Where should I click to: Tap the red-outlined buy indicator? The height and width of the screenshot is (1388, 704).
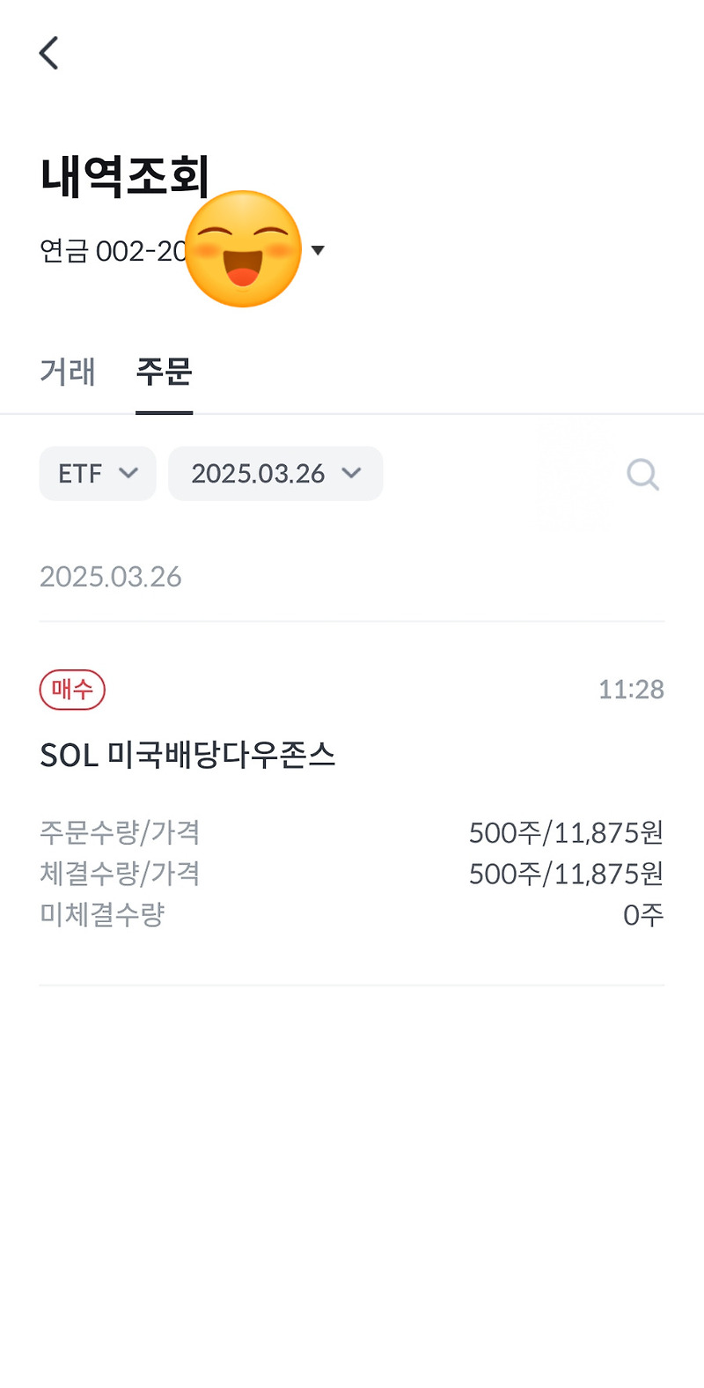pos(71,690)
